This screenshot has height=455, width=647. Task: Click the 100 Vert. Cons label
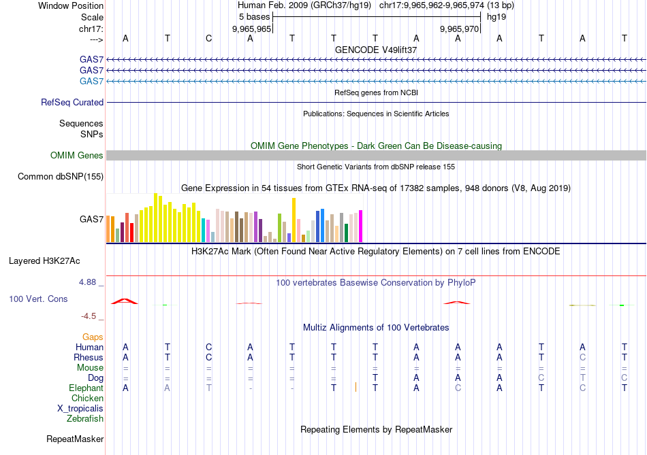click(x=38, y=299)
